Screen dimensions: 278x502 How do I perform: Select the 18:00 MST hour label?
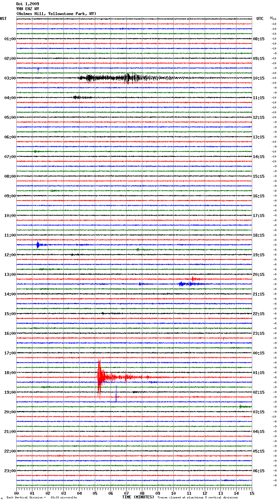10,373
